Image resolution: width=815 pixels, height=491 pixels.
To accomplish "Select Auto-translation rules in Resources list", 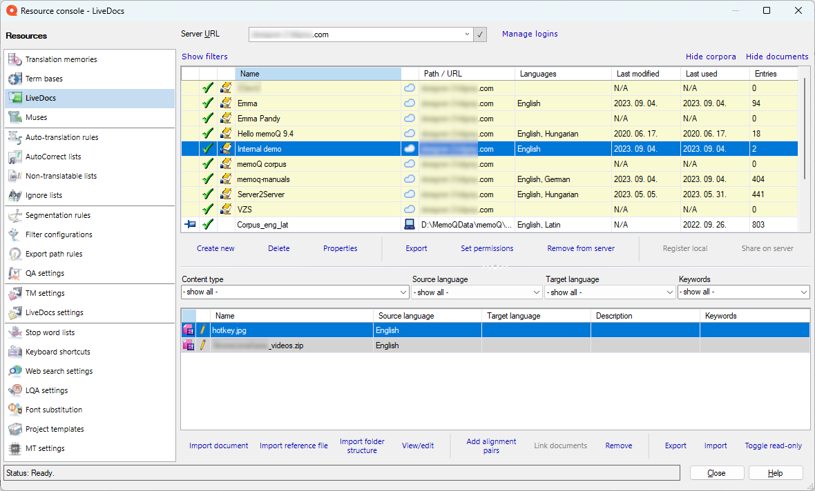I will point(61,138).
